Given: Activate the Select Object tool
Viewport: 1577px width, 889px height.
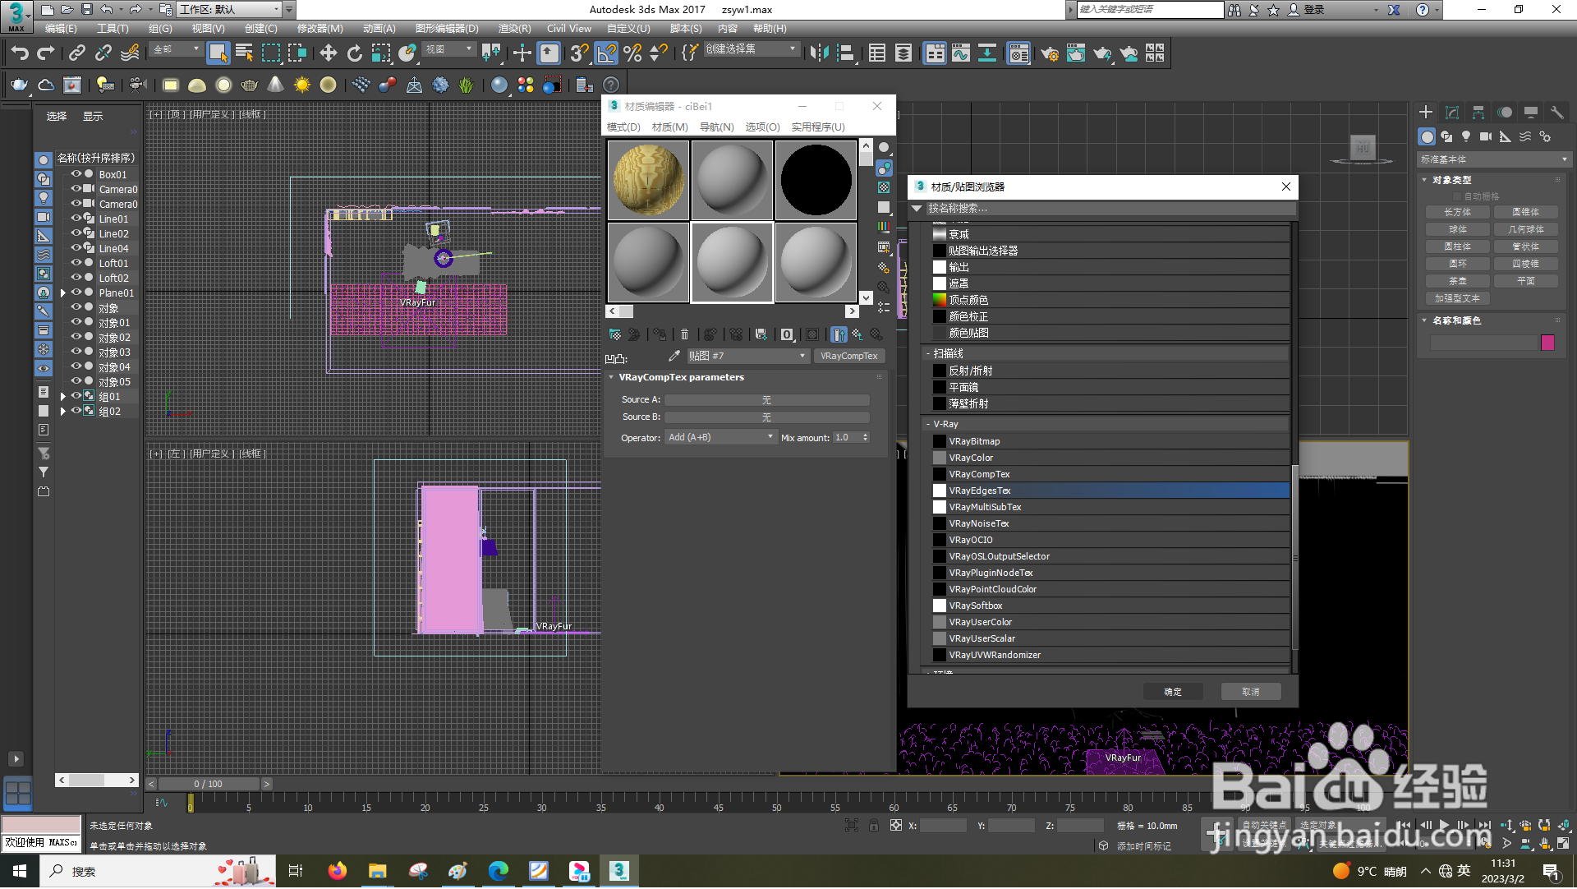Looking at the screenshot, I should coord(218,53).
